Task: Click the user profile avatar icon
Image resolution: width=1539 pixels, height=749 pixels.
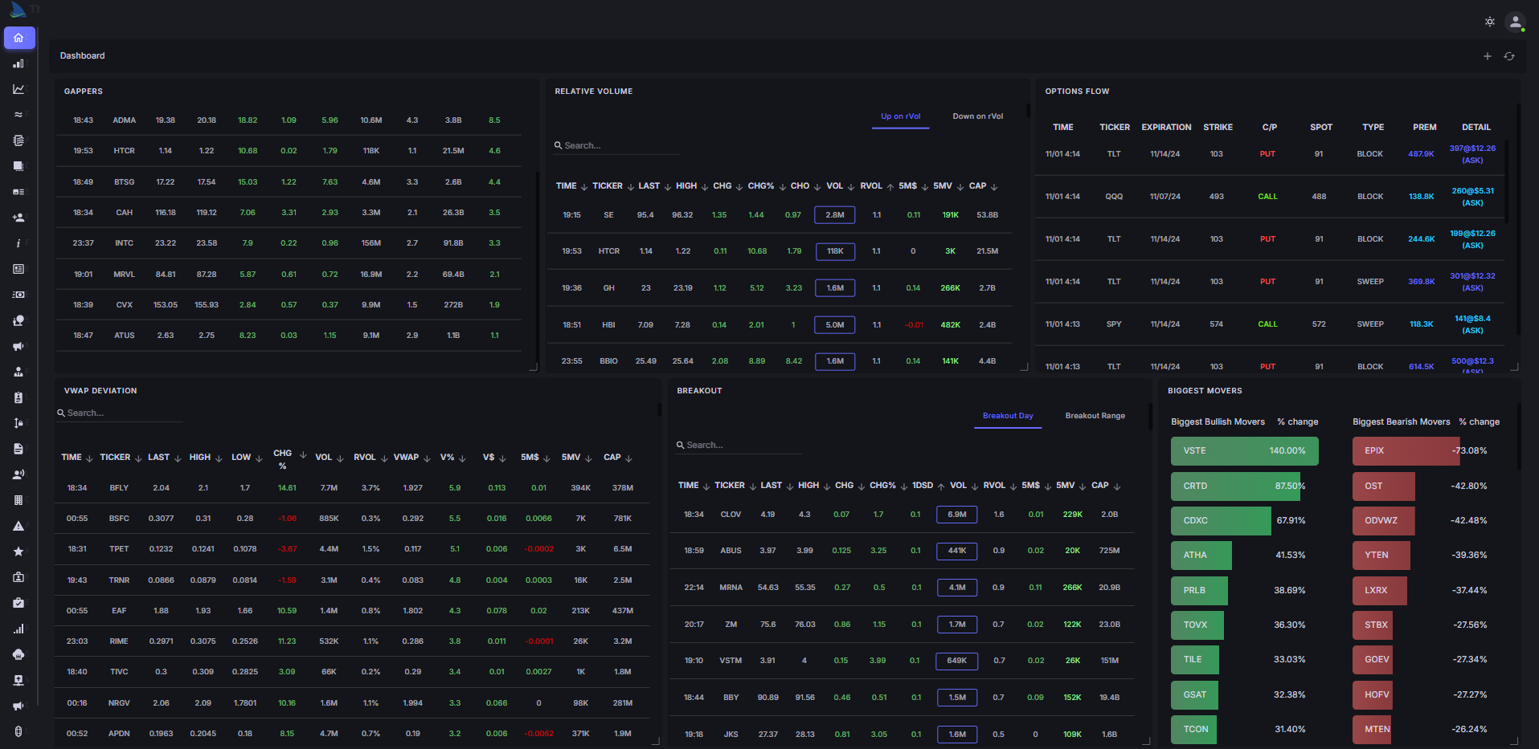Action: click(x=1515, y=22)
